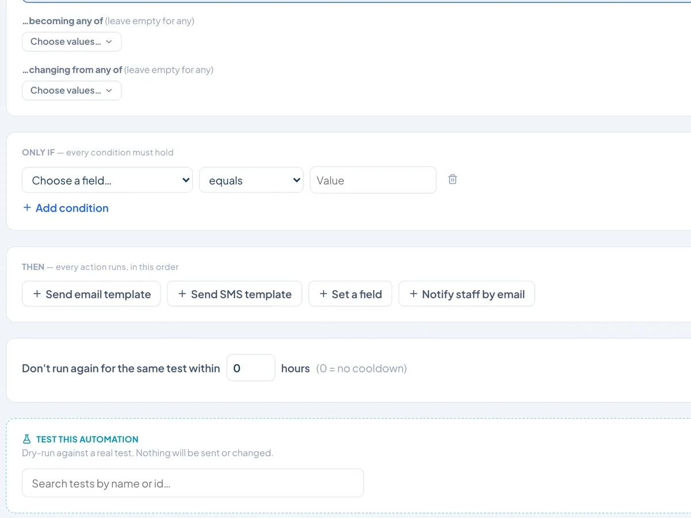This screenshot has height=518, width=691.
Task: Delete the condition with the trash icon
Action: tap(453, 180)
